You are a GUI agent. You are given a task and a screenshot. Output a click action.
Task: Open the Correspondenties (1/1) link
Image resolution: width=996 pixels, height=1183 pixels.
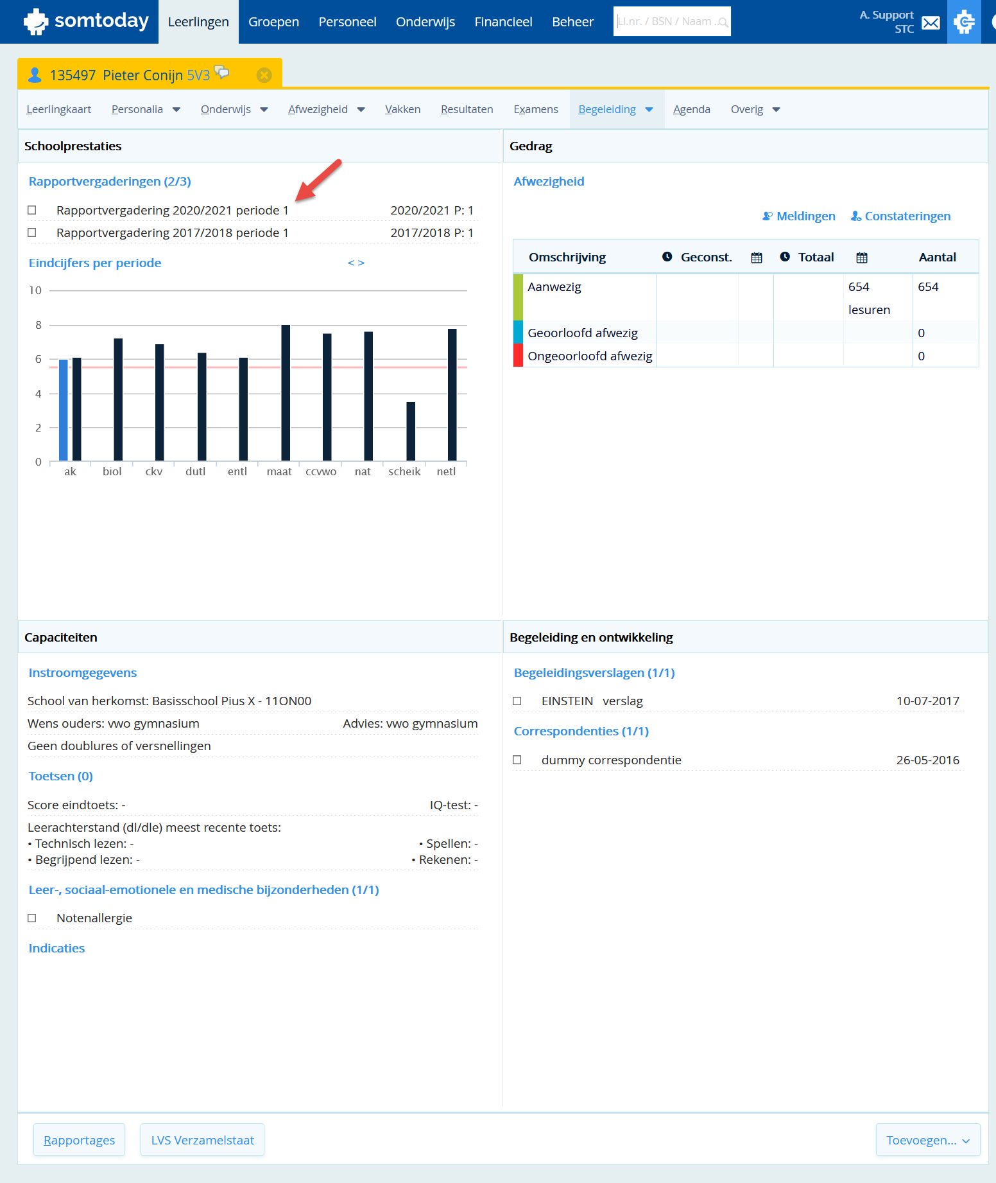pos(581,732)
